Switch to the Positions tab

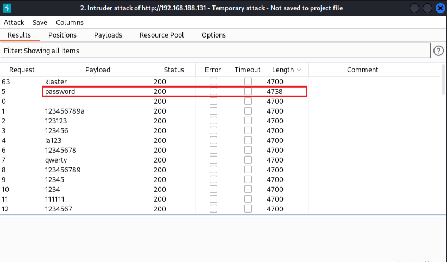pos(62,35)
